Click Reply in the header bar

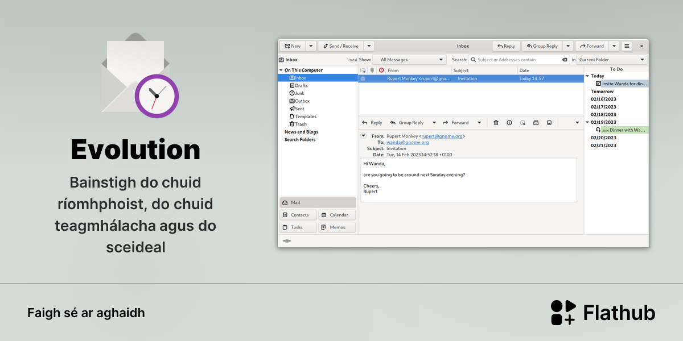506,46
